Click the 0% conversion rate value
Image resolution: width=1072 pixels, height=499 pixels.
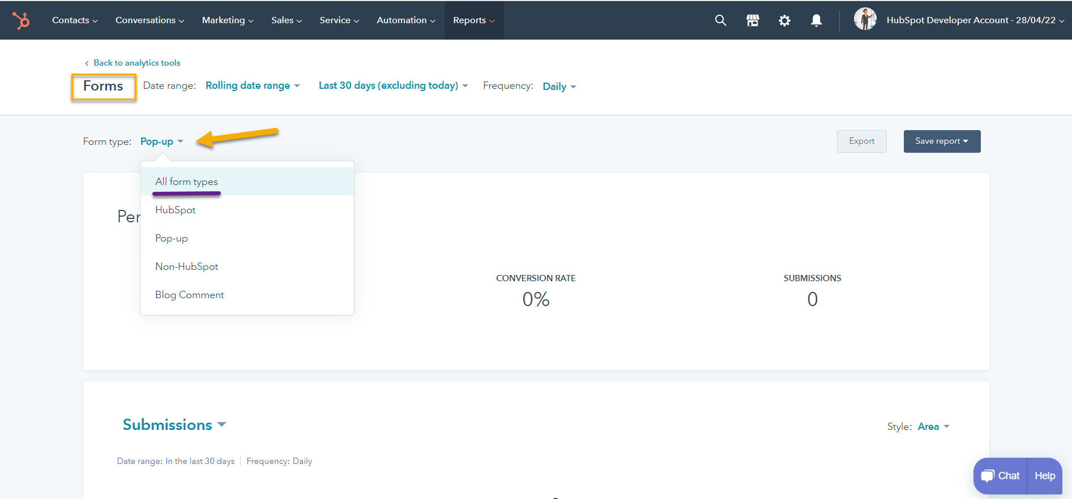(536, 299)
